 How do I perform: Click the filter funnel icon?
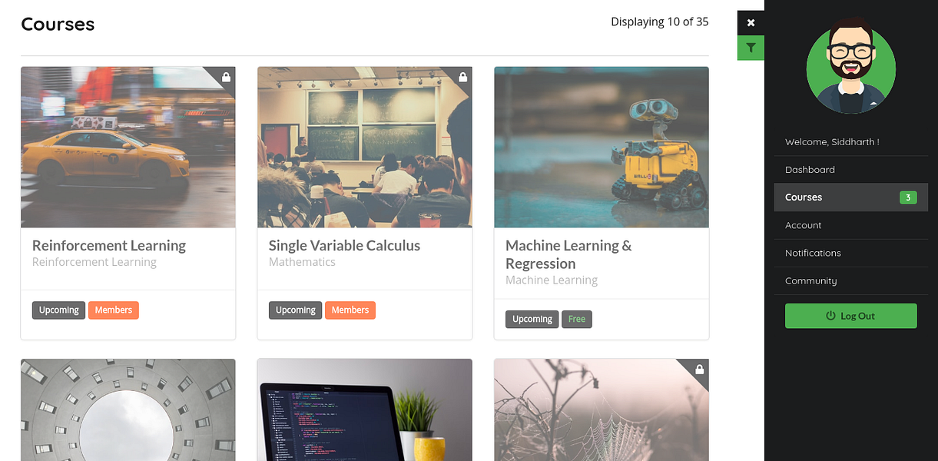pyautogui.click(x=751, y=48)
